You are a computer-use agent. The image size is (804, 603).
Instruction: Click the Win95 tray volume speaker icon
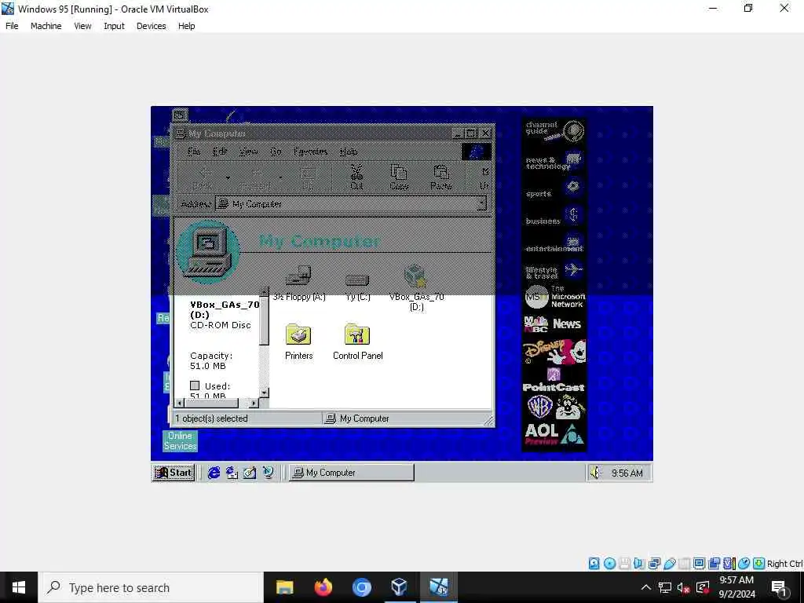click(x=595, y=472)
